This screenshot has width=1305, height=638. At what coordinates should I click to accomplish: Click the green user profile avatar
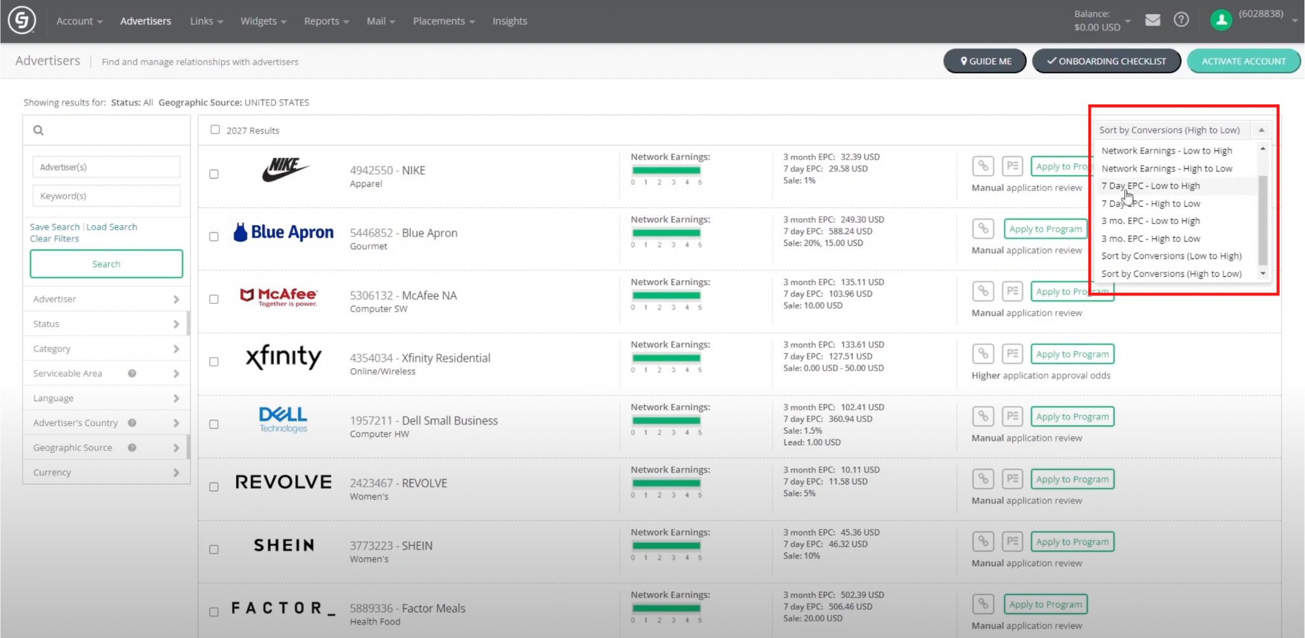[x=1221, y=20]
